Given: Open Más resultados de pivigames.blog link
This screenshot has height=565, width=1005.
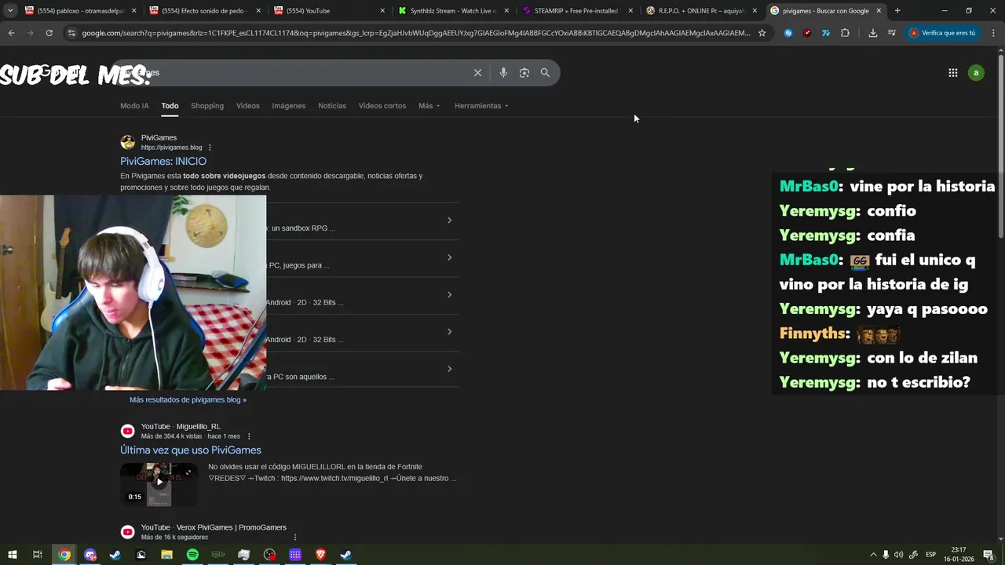Looking at the screenshot, I should (188, 399).
